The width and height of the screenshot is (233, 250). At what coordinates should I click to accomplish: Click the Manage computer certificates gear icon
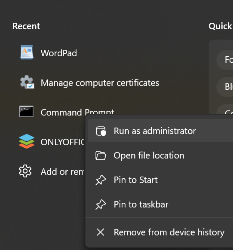[27, 82]
